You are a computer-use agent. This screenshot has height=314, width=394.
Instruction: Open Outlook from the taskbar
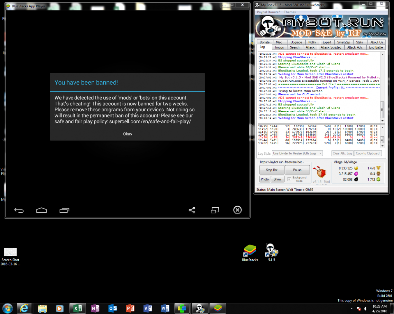(x=112, y=308)
